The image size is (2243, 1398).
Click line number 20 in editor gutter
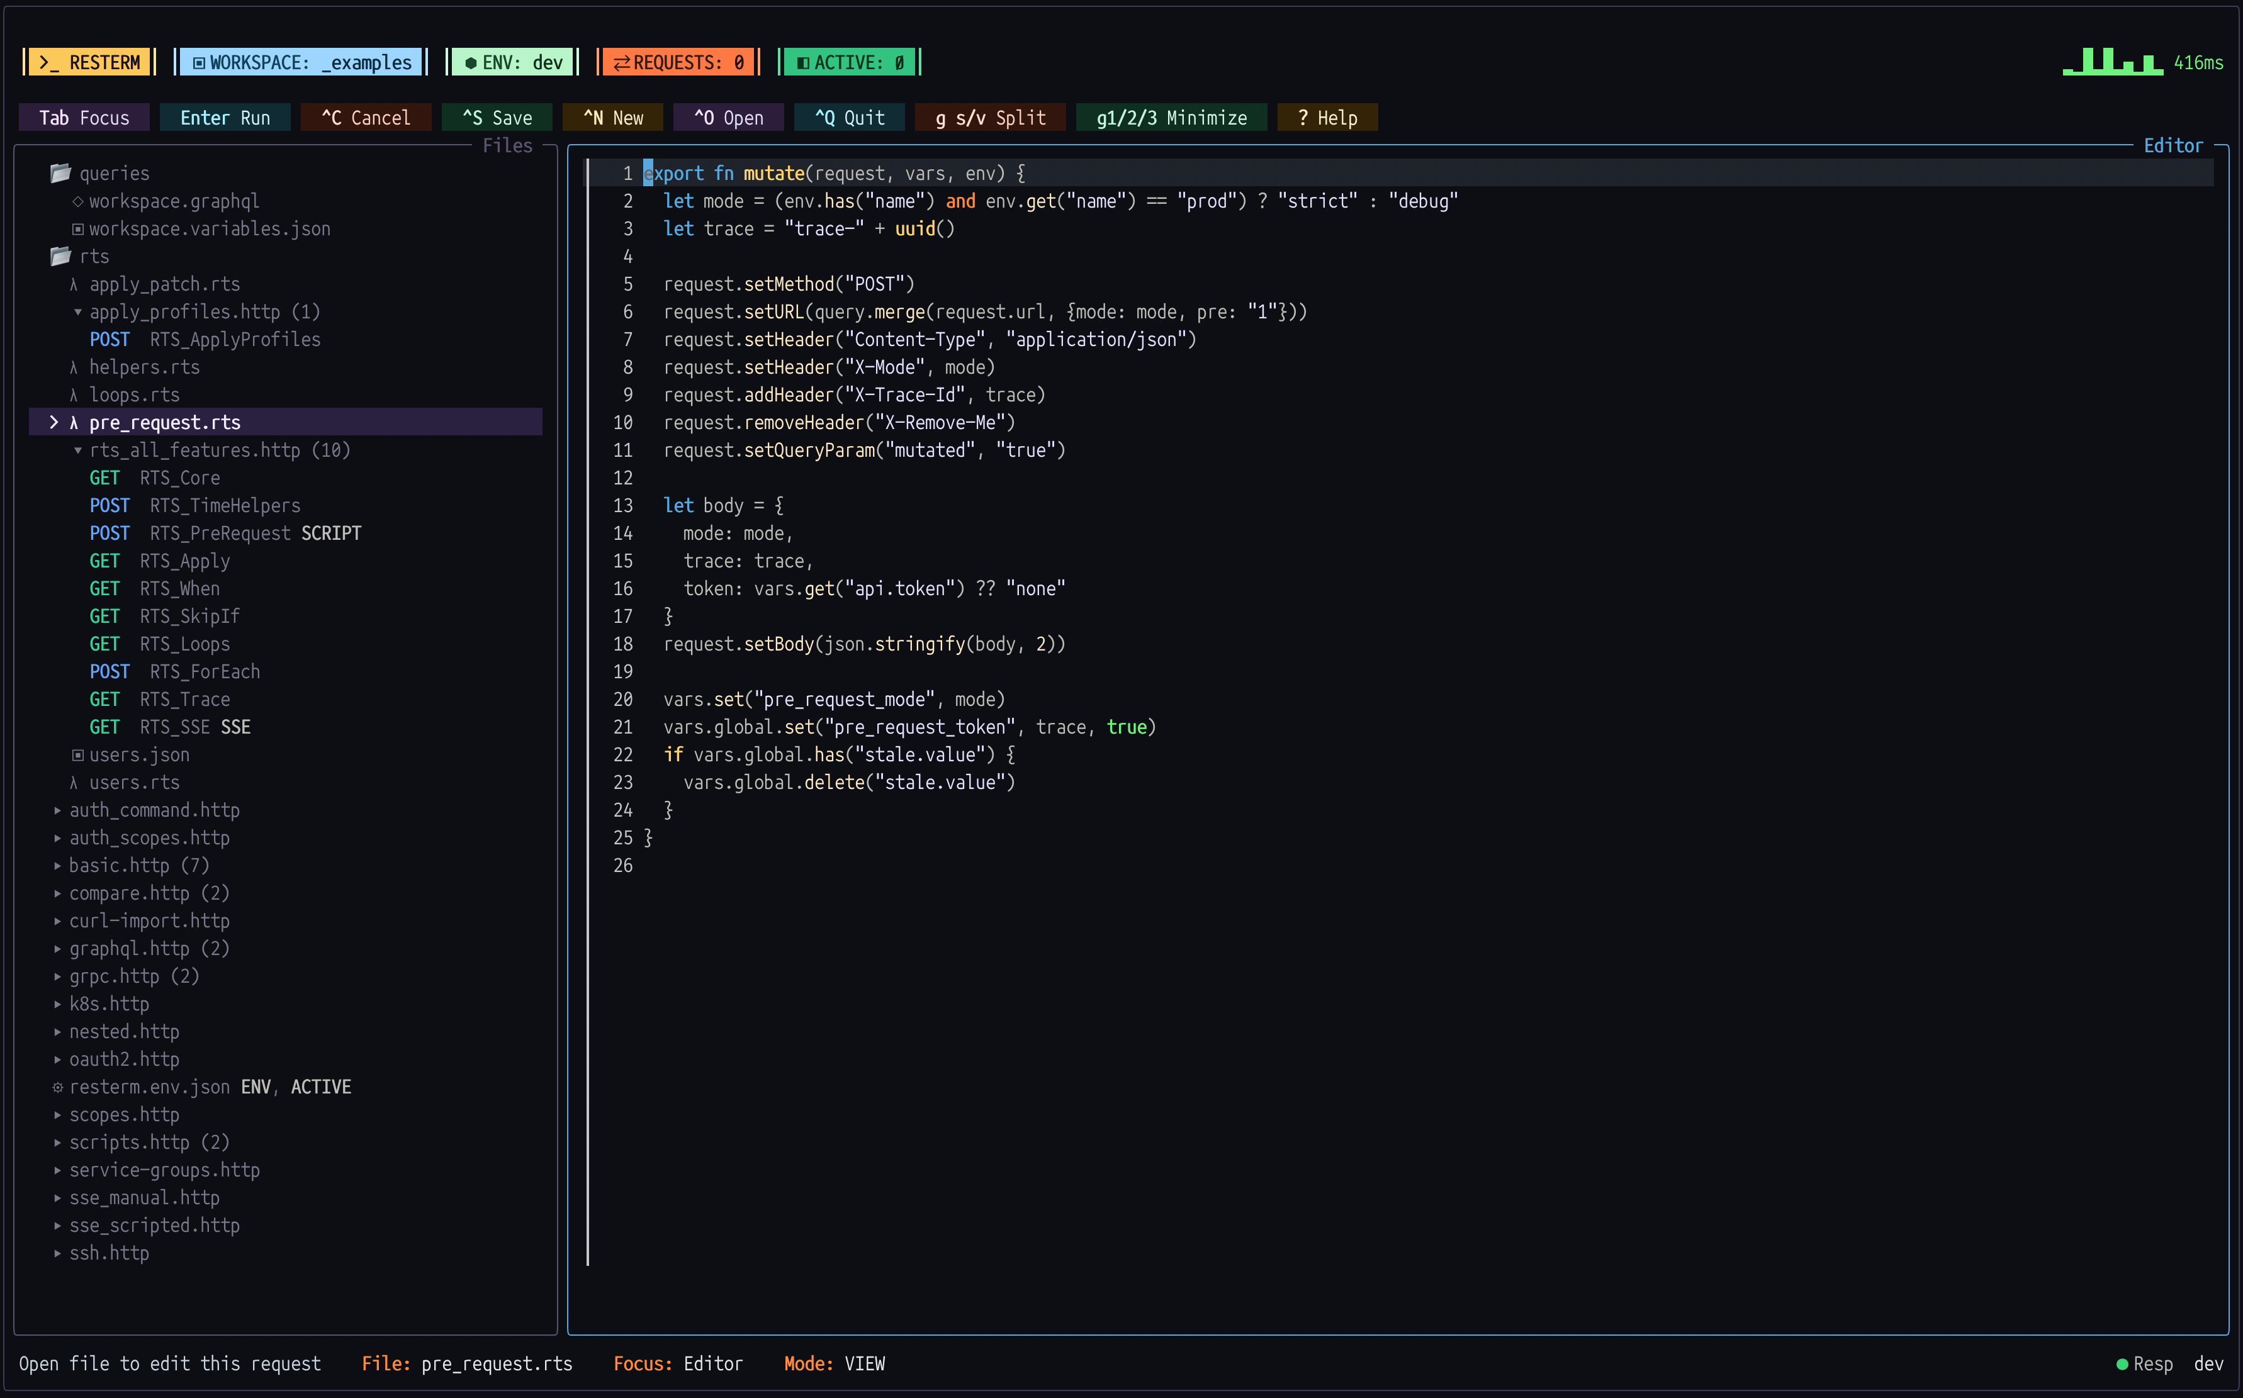[x=622, y=700]
